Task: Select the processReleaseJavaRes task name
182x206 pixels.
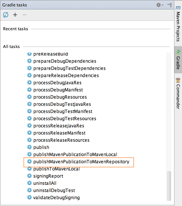Action: point(59,126)
